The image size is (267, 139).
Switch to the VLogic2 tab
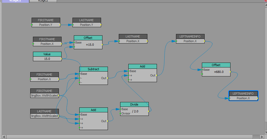pyautogui.click(x=43, y=1)
